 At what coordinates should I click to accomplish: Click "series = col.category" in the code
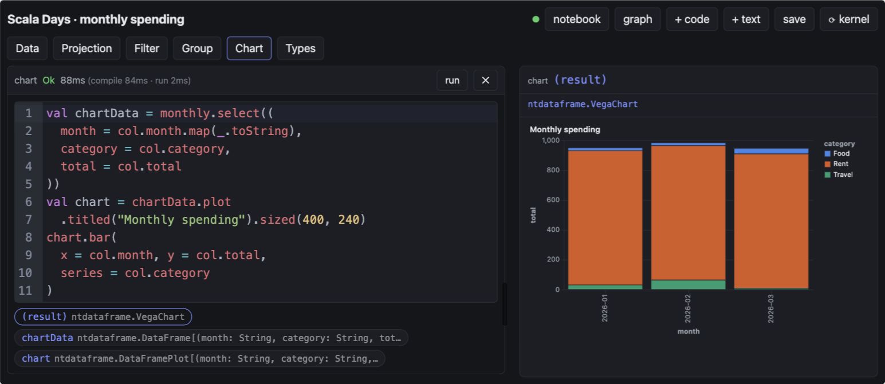[x=135, y=272]
